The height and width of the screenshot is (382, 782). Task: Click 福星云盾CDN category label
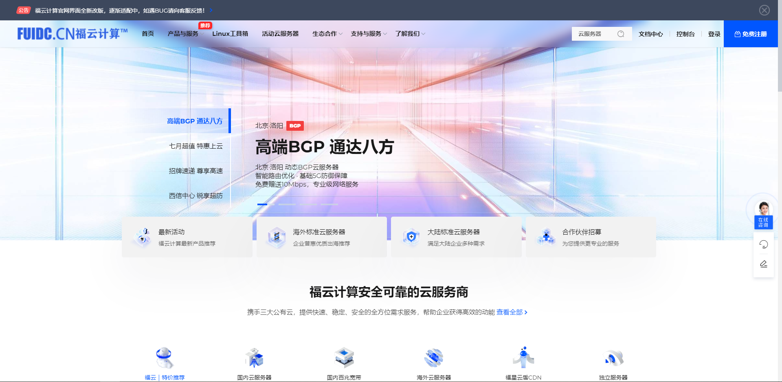click(x=523, y=378)
